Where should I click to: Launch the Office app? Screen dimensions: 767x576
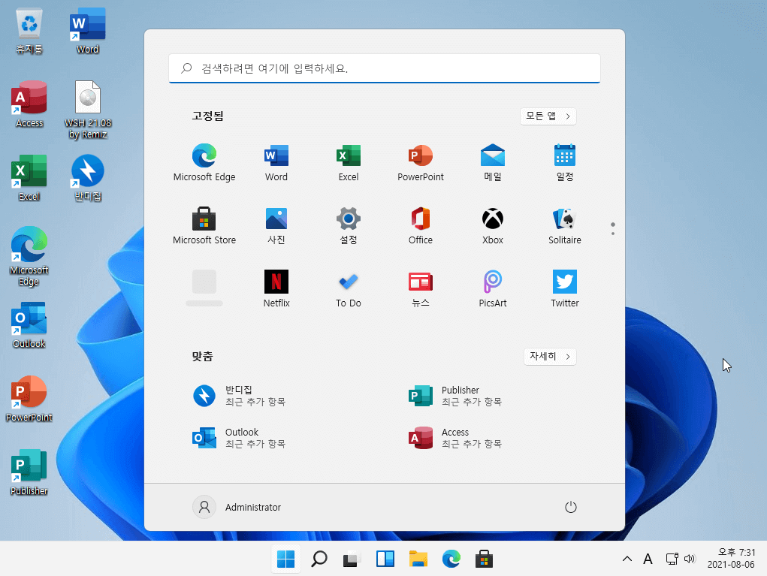pyautogui.click(x=421, y=225)
